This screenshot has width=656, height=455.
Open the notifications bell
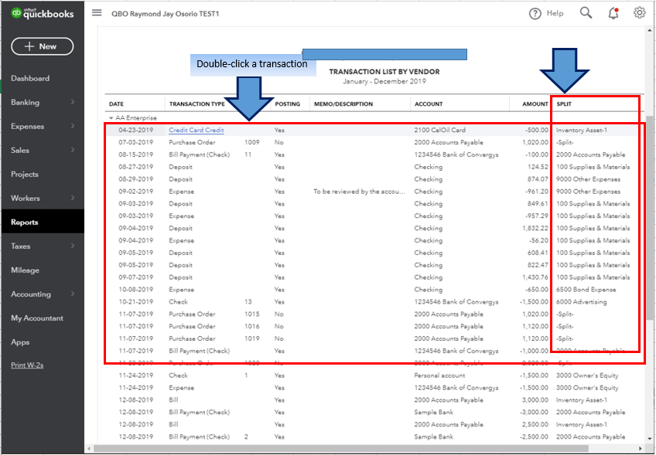pos(613,13)
